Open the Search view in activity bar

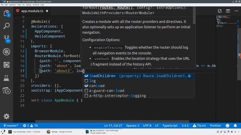click(6, 26)
